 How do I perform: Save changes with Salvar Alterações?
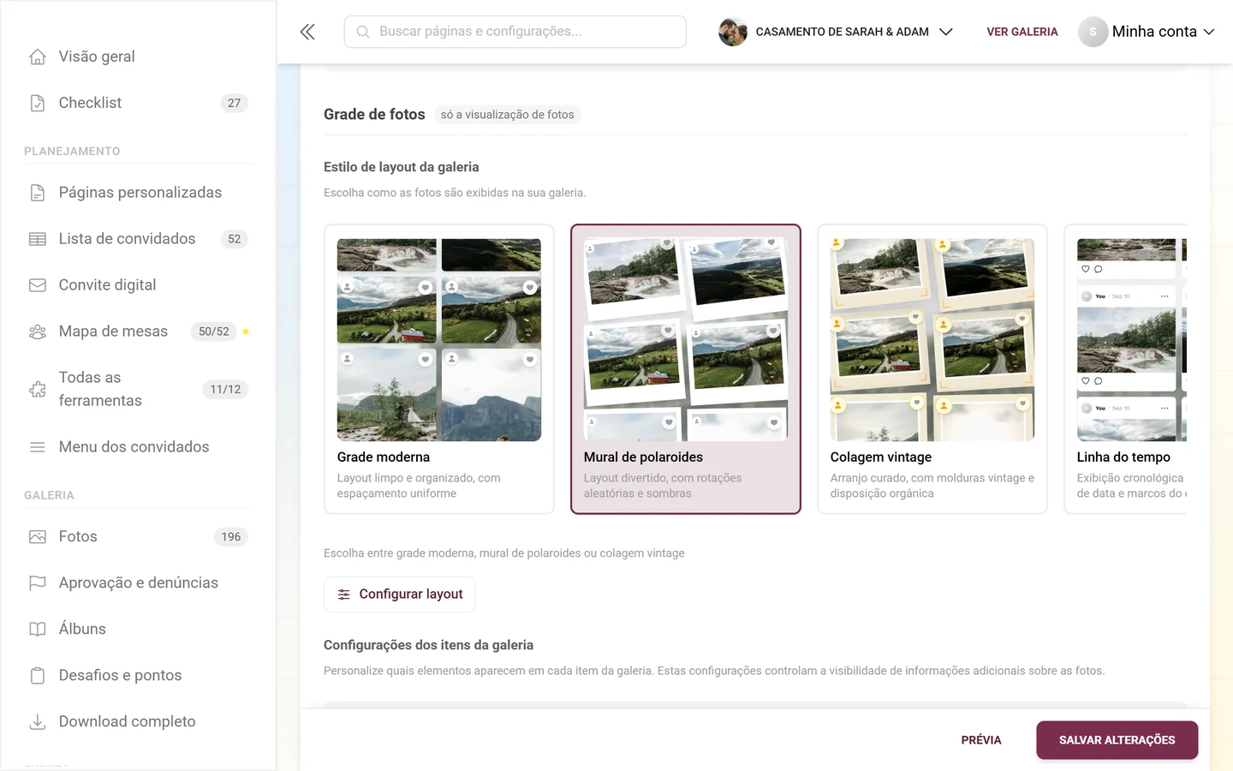pyautogui.click(x=1117, y=740)
